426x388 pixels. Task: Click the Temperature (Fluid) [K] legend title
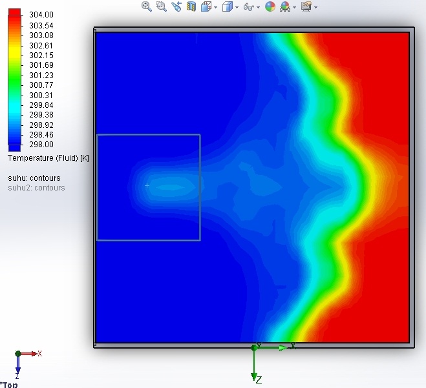48,158
